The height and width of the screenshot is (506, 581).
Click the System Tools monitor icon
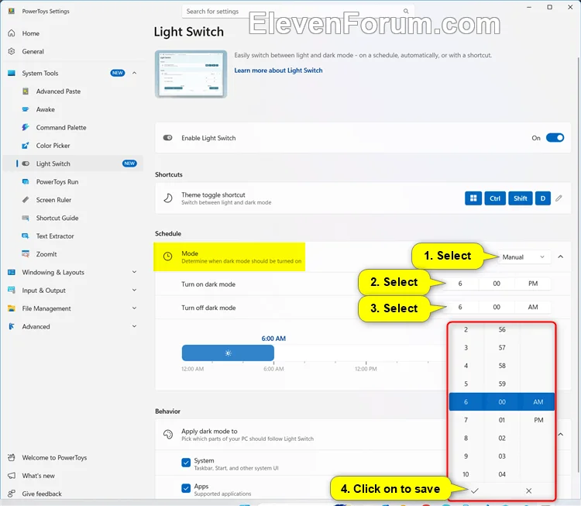point(12,73)
